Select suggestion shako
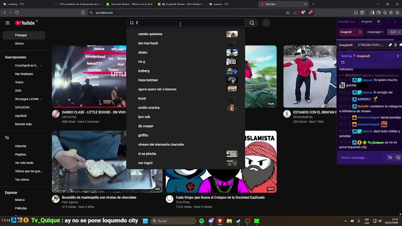402x226 pixels. [185, 52]
